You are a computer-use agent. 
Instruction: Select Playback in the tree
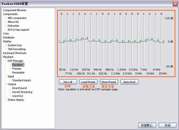tap(8, 57)
